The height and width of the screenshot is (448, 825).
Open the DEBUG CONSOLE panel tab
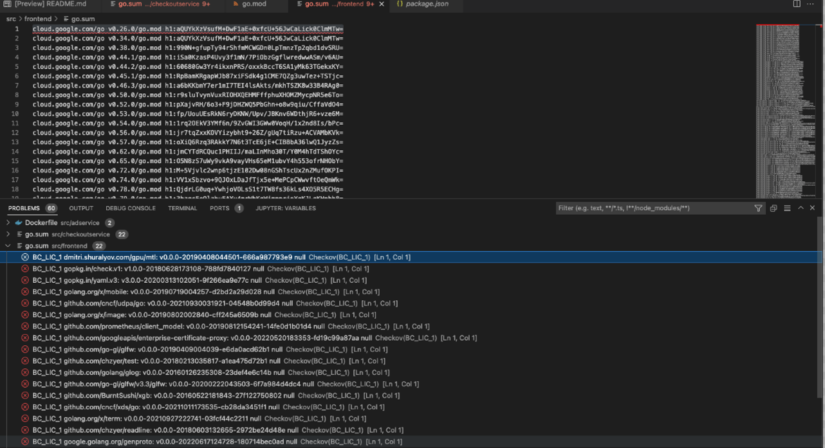click(131, 208)
